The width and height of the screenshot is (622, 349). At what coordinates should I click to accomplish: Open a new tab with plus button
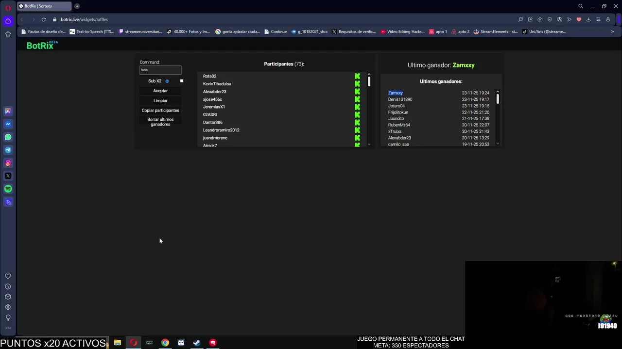[x=77, y=6]
